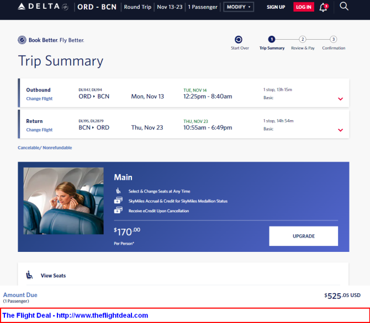
Task: Click the seat icon beside Select & Change Seats
Action: pyautogui.click(x=118, y=191)
